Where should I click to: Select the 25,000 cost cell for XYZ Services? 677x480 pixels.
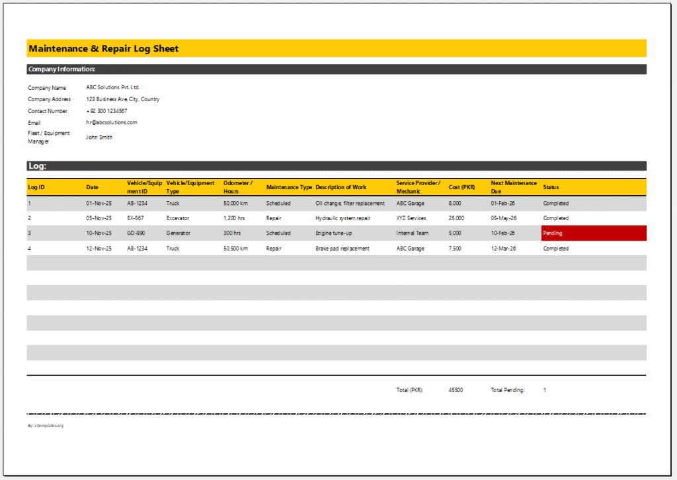[x=455, y=218]
